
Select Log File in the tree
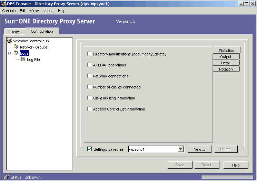click(x=33, y=60)
